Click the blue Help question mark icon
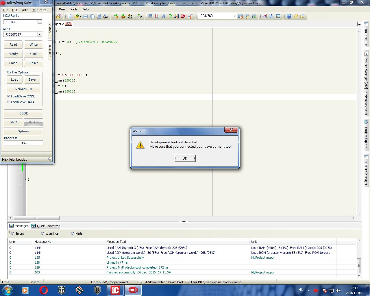The image size is (370, 296). click(x=289, y=16)
